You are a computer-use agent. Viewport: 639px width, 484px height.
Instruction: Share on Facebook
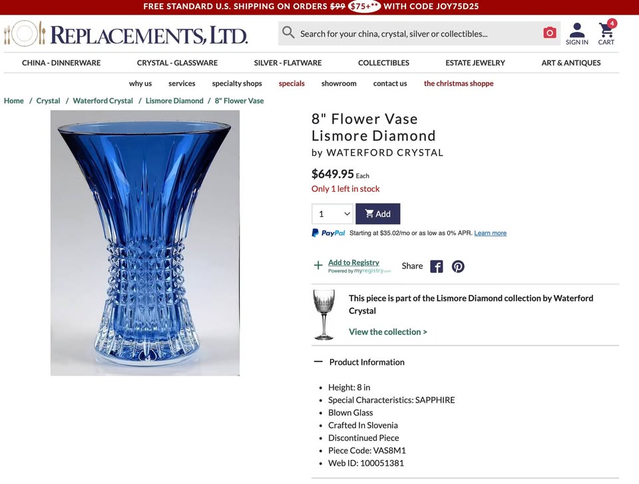[437, 266]
